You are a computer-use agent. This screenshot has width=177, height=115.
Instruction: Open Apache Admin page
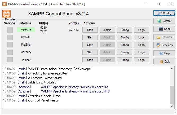(x=107, y=30)
